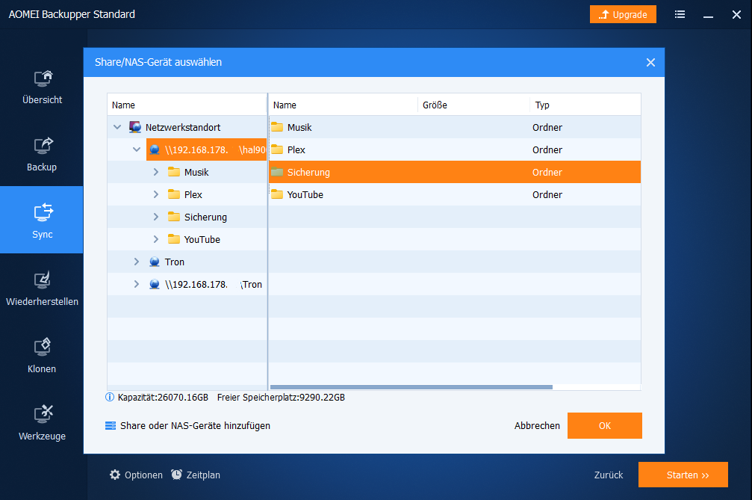This screenshot has width=752, height=500.
Task: Click the Musik folder icon in the list
Action: point(277,126)
